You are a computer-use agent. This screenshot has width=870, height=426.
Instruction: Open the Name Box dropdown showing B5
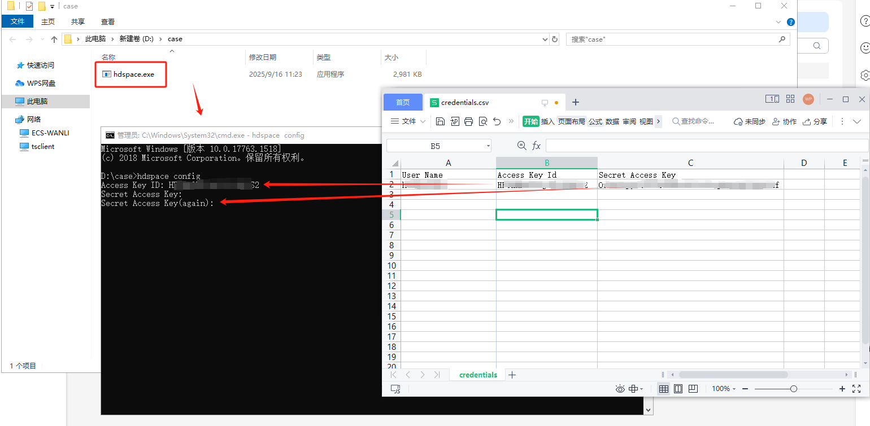(488, 146)
